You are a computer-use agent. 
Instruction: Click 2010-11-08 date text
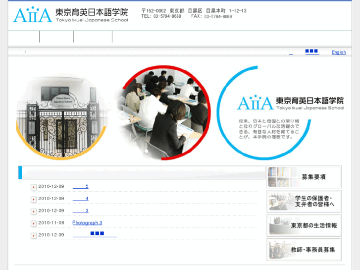tap(51, 222)
